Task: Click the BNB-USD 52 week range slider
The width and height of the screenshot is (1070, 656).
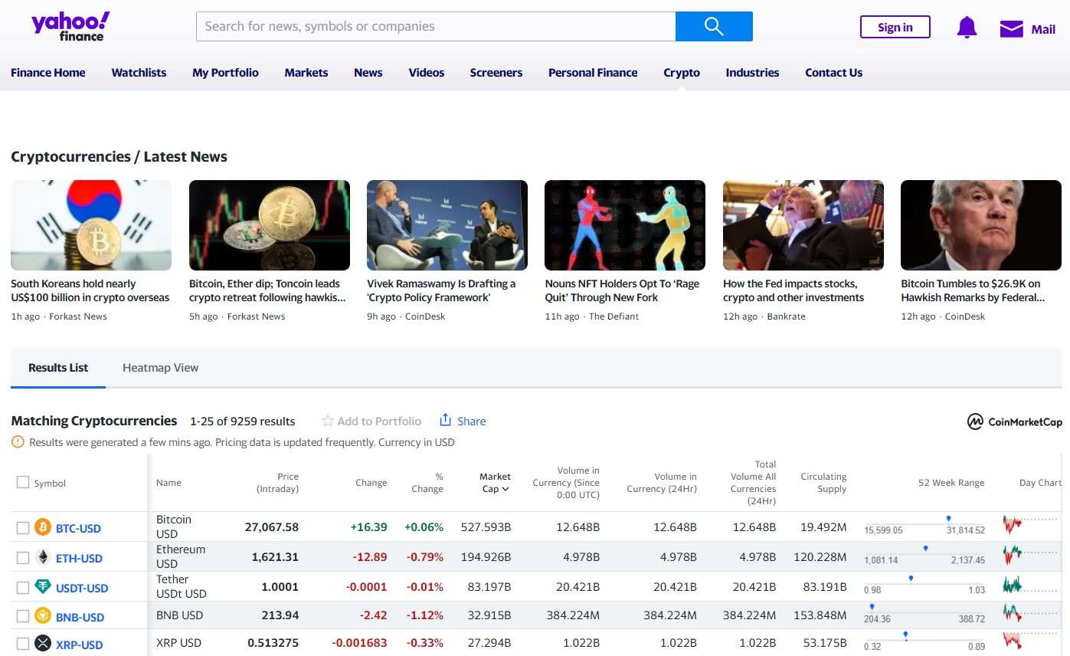Action: coord(924,613)
